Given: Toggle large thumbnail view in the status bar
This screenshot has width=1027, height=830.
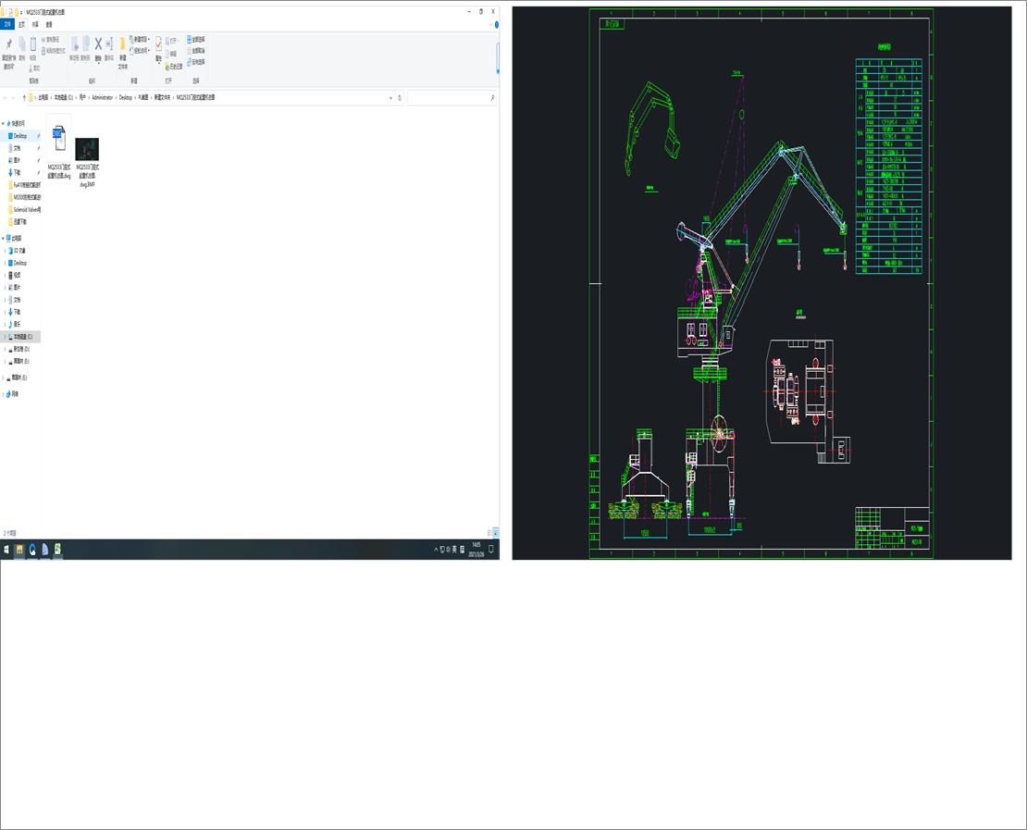Looking at the screenshot, I should click(495, 532).
